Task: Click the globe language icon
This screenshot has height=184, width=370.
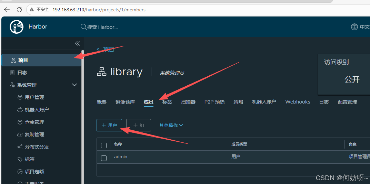Action: point(354,27)
